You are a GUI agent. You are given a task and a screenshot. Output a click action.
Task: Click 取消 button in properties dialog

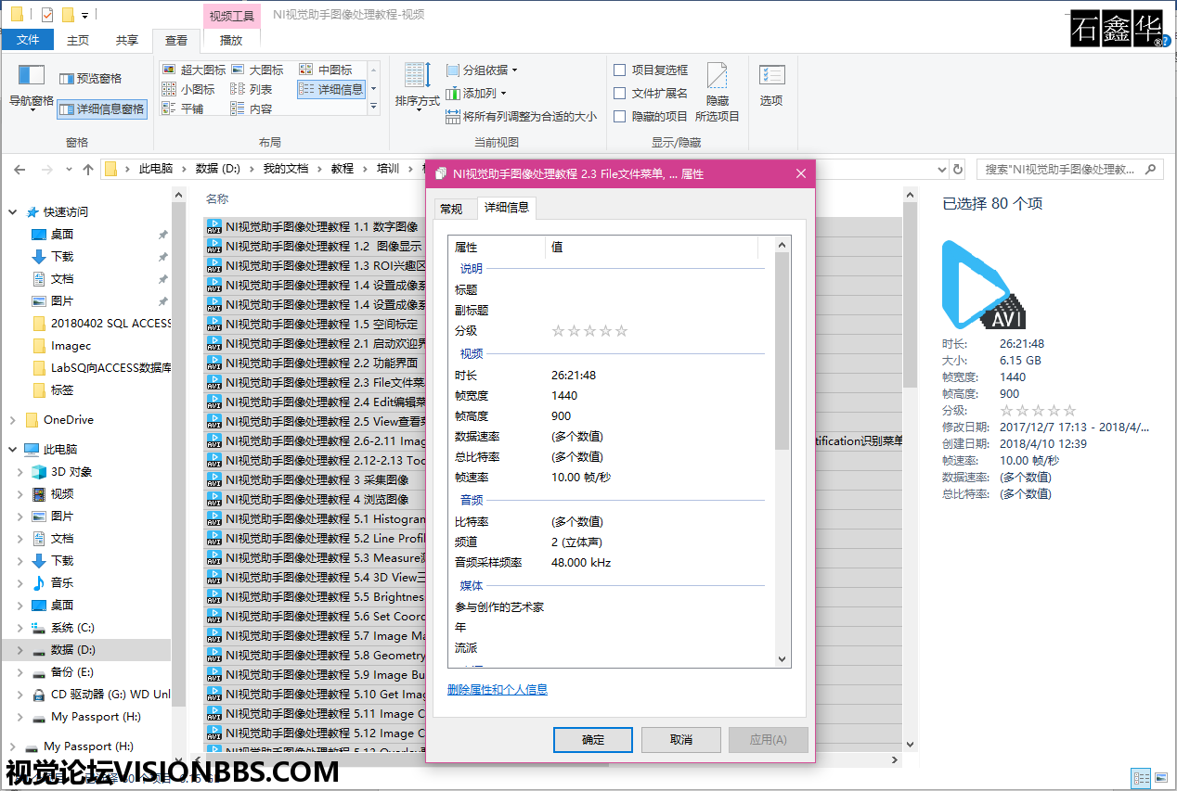[x=681, y=740]
